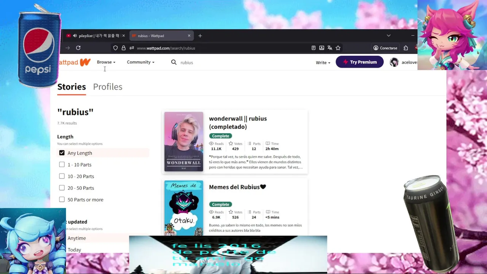This screenshot has width=487, height=274.
Task: Click the Try Premium button
Action: click(x=360, y=62)
